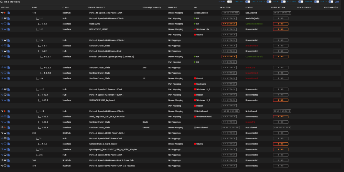Image resolution: width=344 pixels, height=172 pixels.
Task: Click Available(Hub) status text
Action: pos(252,19)
